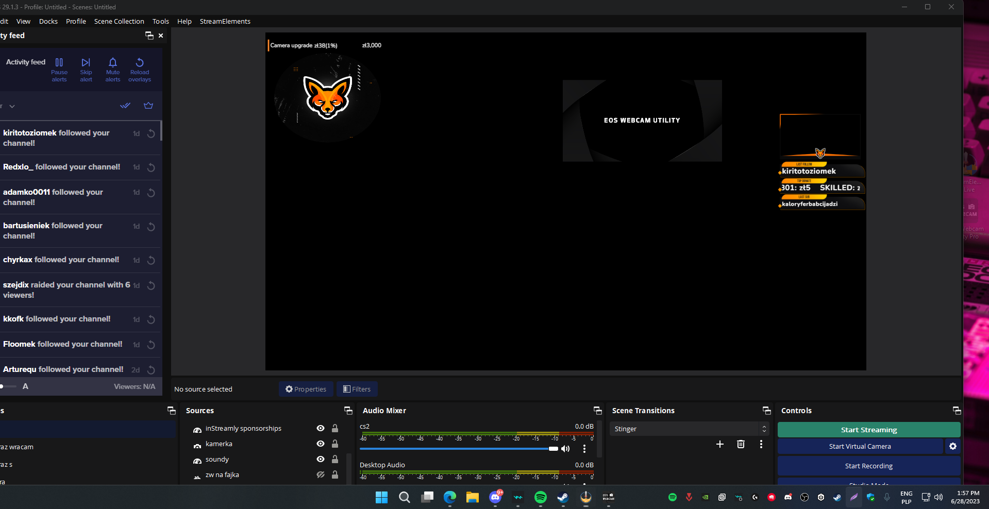The height and width of the screenshot is (509, 989).
Task: Click the Start Streaming button
Action: click(868, 430)
